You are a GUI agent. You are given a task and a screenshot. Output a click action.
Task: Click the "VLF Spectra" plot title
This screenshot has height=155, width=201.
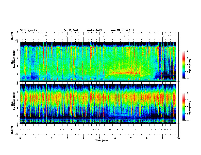tap(29, 30)
